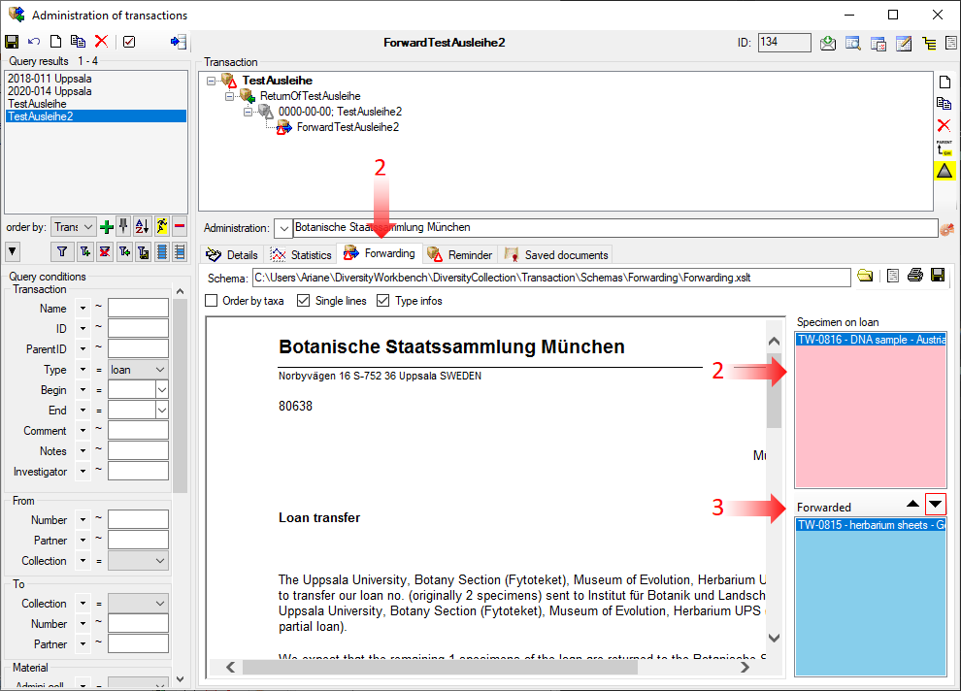Sort results with the A-Z sort icon

pyautogui.click(x=142, y=227)
